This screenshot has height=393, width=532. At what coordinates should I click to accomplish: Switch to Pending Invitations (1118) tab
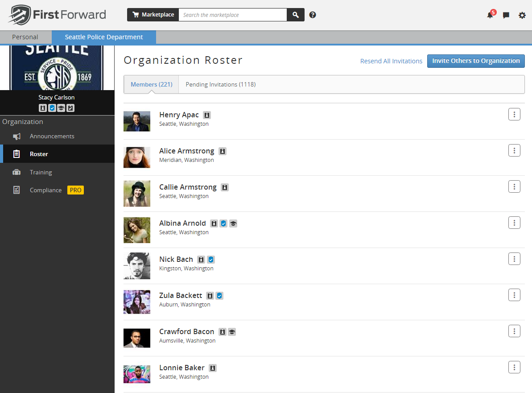pyautogui.click(x=221, y=84)
